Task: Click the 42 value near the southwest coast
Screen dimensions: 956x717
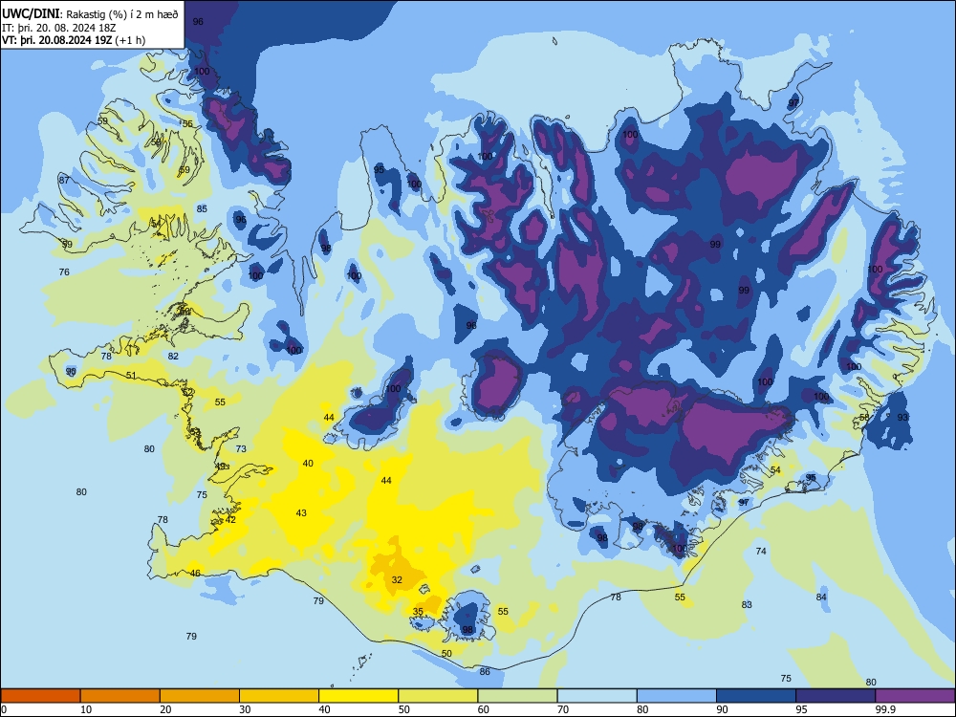Action: click(230, 519)
